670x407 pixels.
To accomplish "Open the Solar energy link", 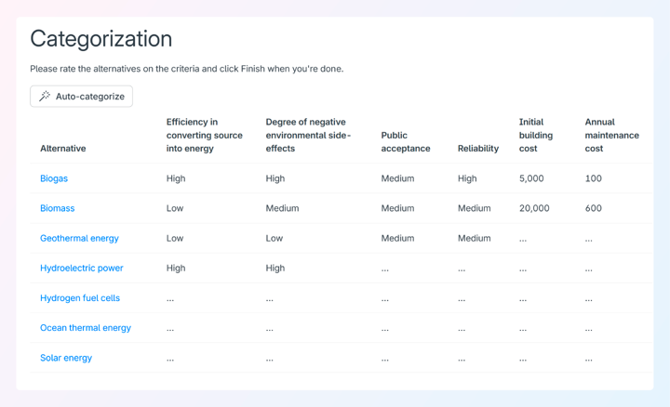I will [x=66, y=358].
